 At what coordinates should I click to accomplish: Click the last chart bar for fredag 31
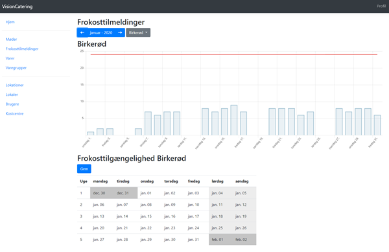(377, 125)
